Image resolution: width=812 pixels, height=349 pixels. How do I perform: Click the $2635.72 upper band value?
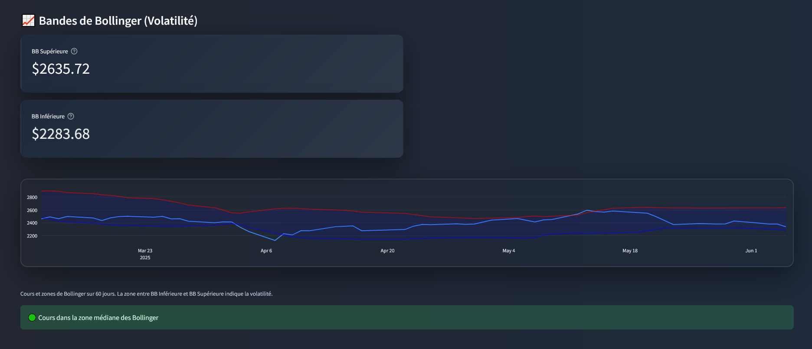coord(61,69)
